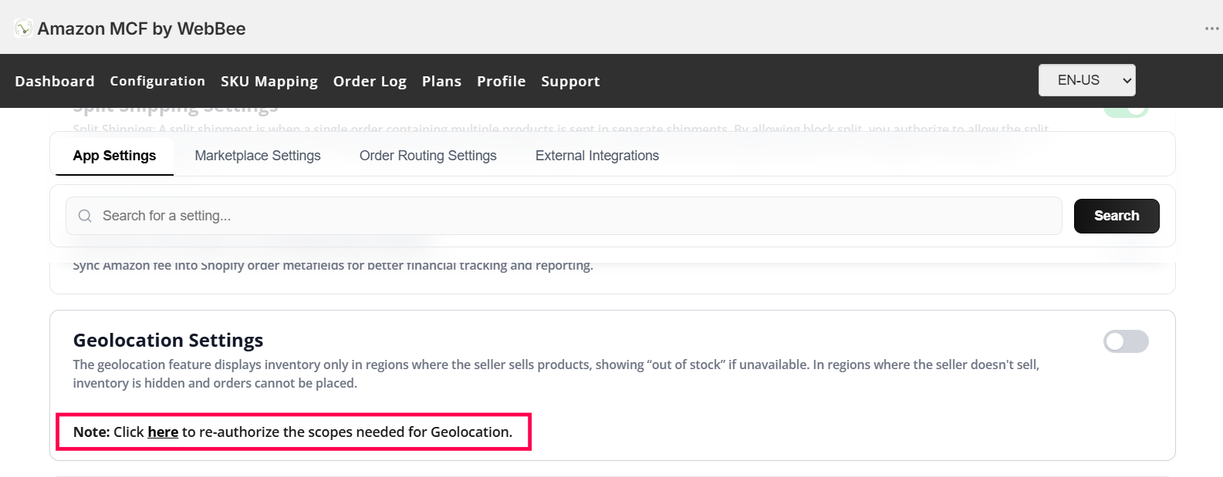Click the magnifier icon in the search field
1223x477 pixels.
tap(85, 216)
